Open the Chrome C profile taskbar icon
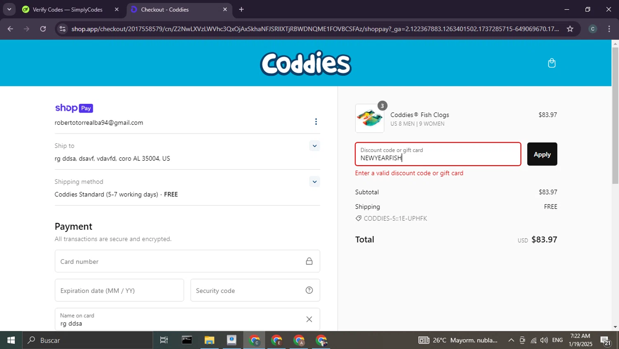Viewport: 619px width, 349px height. (x=254, y=340)
